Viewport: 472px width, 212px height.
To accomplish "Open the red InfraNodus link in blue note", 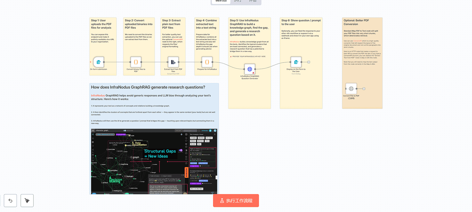I will 98,96.
